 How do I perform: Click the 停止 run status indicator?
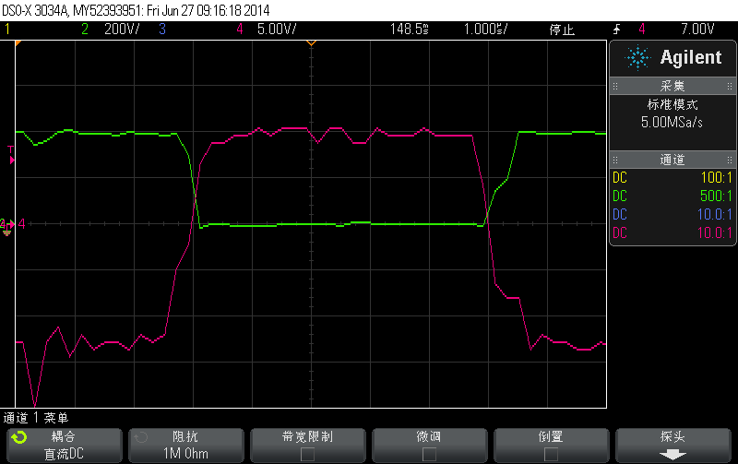562,30
